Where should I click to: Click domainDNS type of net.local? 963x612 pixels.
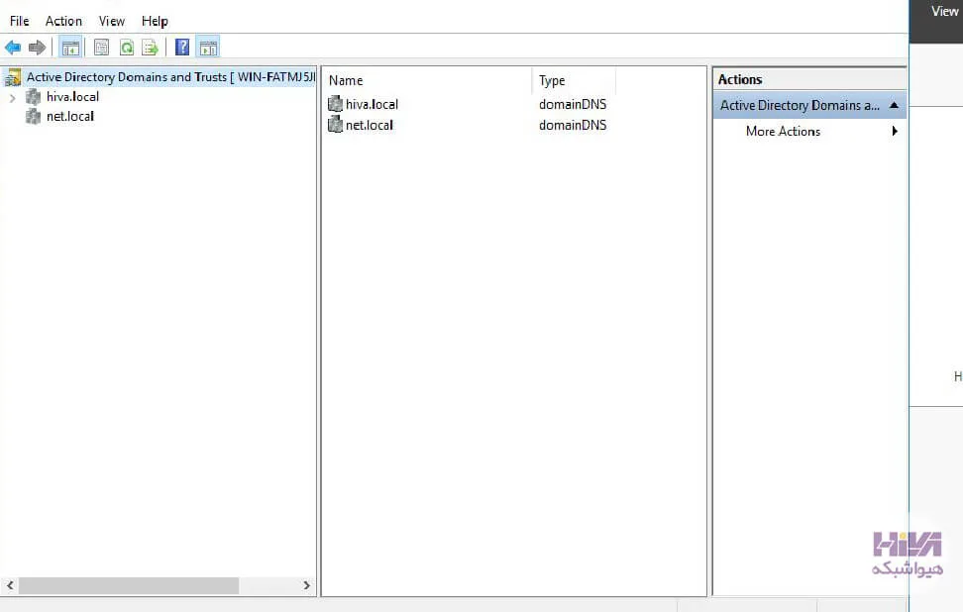pos(573,125)
